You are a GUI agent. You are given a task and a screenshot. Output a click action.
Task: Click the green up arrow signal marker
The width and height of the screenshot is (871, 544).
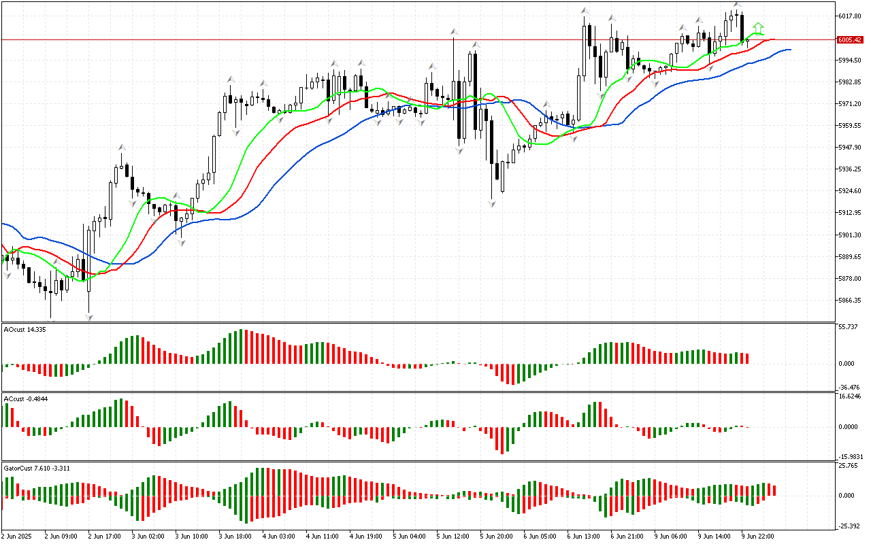click(x=757, y=28)
